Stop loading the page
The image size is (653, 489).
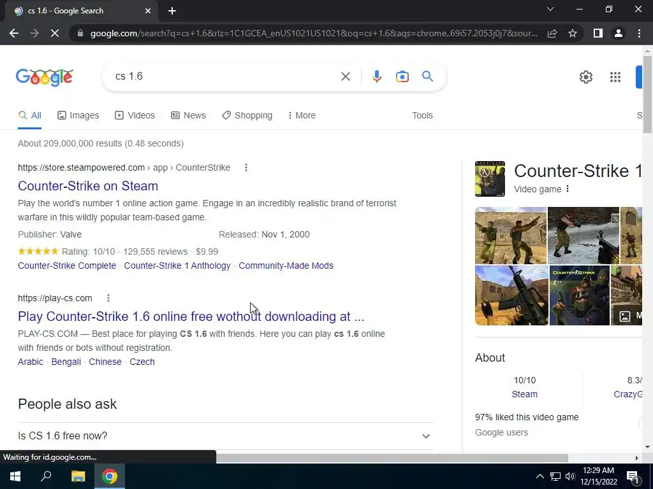pyautogui.click(x=55, y=33)
